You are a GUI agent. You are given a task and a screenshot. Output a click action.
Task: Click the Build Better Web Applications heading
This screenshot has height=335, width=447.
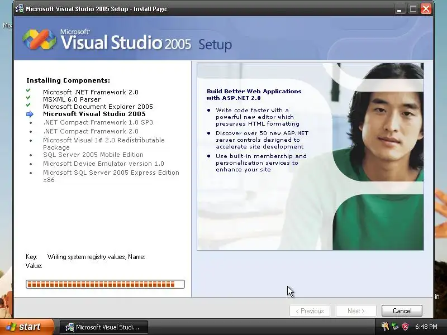coord(254,94)
